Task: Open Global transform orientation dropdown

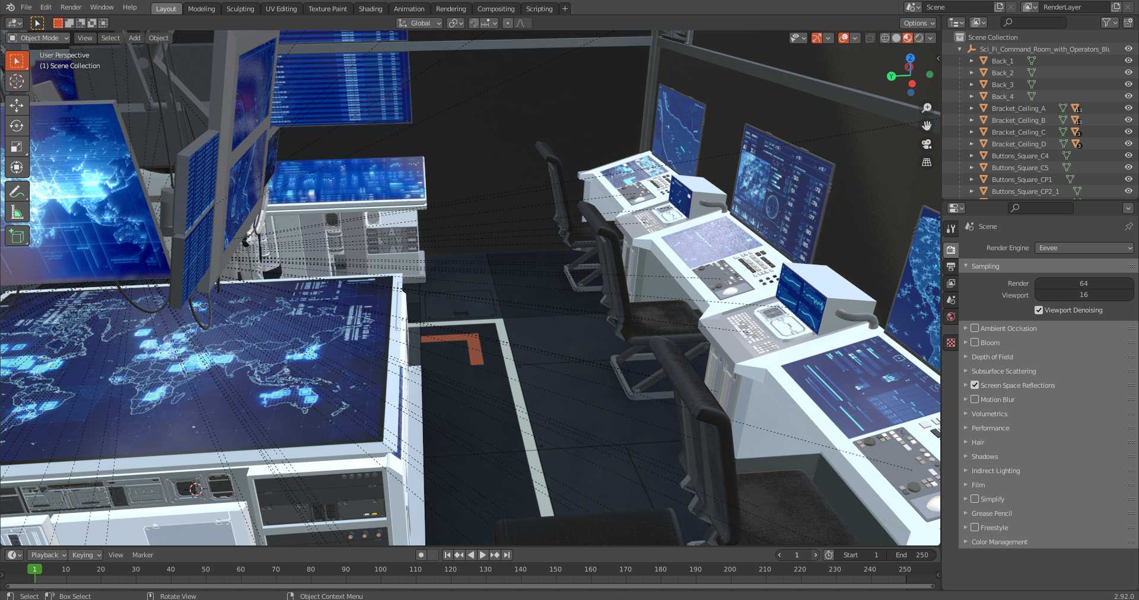Action: (419, 23)
